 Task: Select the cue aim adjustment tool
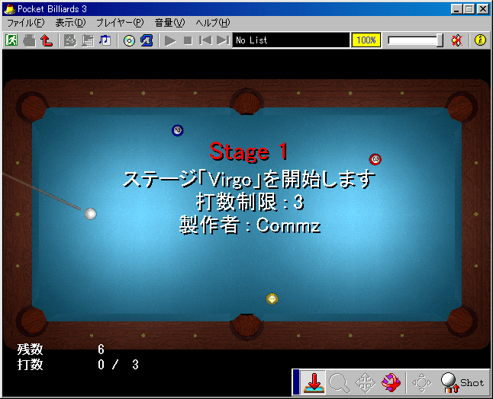click(421, 383)
